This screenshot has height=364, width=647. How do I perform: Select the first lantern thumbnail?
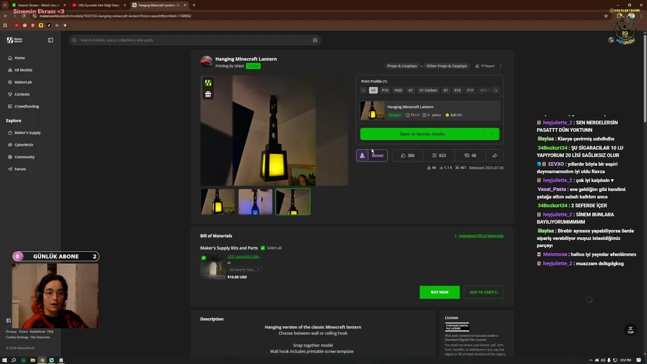[218, 202]
